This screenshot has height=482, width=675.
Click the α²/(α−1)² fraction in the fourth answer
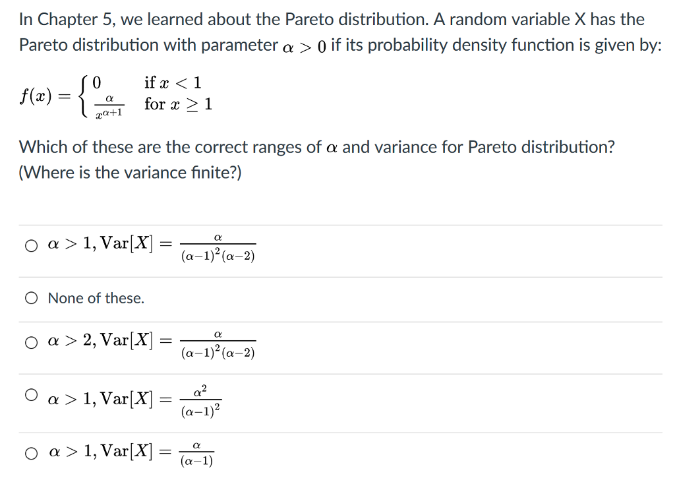(x=200, y=402)
